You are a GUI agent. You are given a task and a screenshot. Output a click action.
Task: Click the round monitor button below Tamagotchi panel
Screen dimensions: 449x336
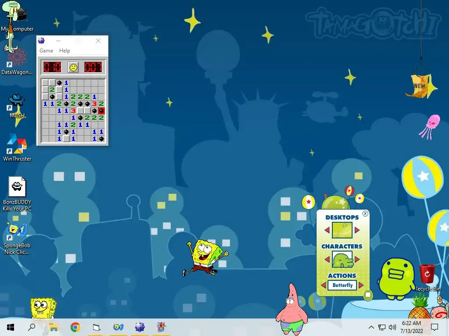pos(368,295)
